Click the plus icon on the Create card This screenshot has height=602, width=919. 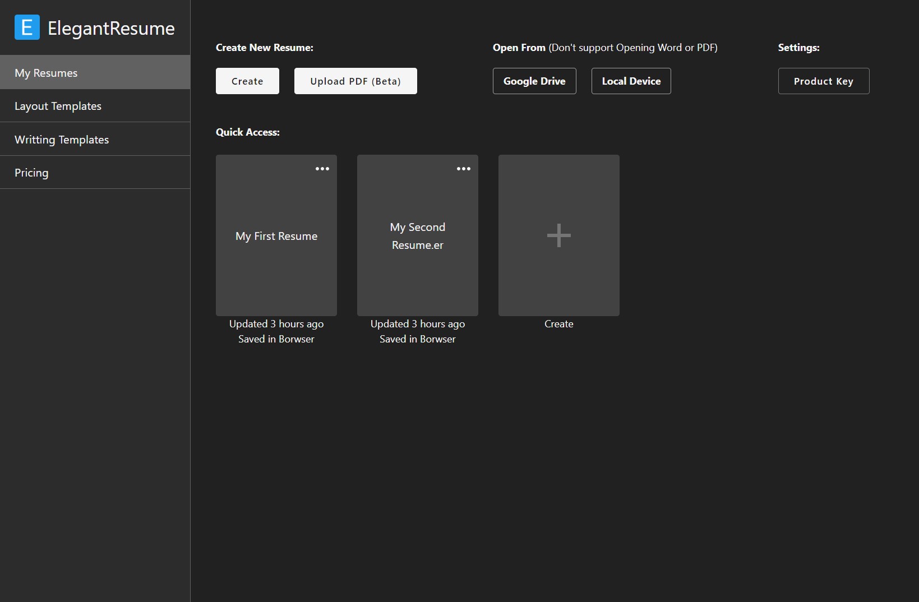pos(559,235)
